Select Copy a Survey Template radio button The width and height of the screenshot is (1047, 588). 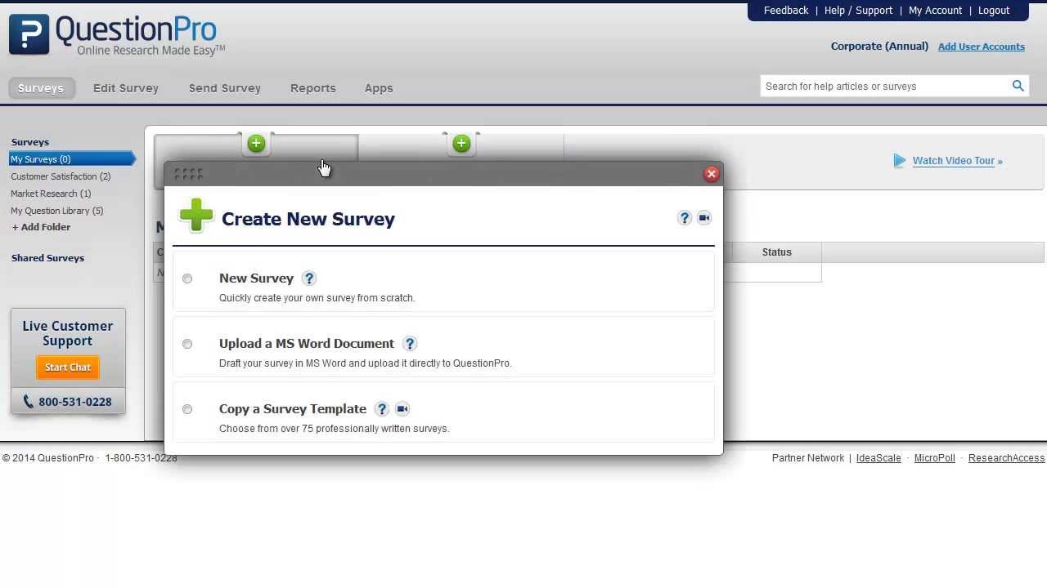(187, 409)
